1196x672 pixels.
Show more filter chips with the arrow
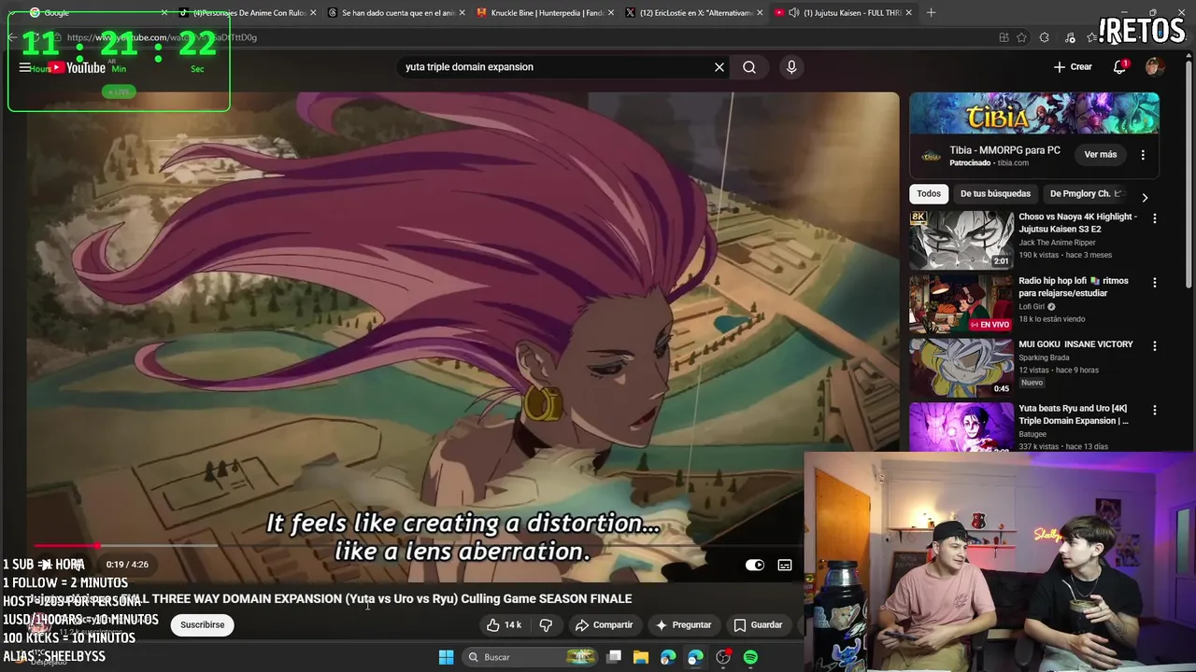pyautogui.click(x=1145, y=197)
